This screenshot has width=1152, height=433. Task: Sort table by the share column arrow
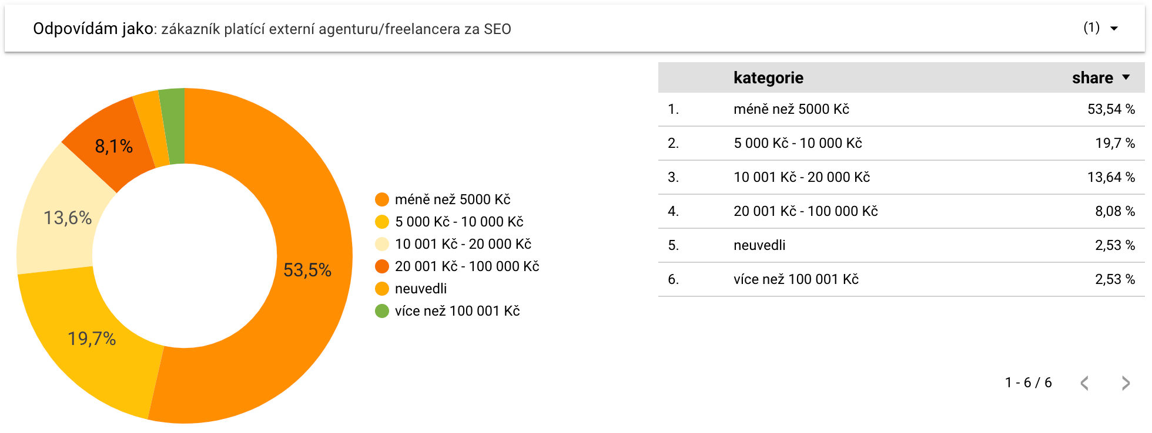[1126, 77]
